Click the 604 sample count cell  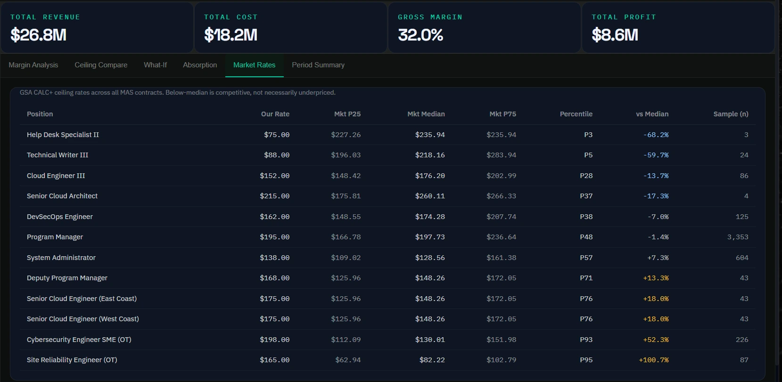(742, 258)
